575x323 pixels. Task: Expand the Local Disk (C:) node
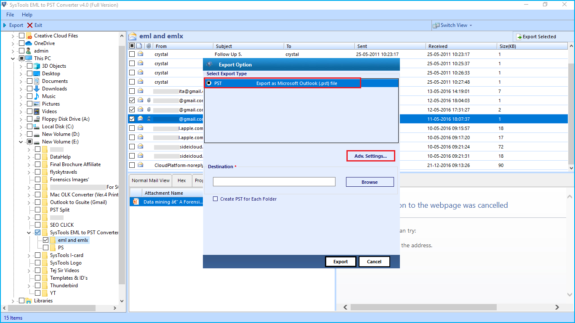point(21,127)
